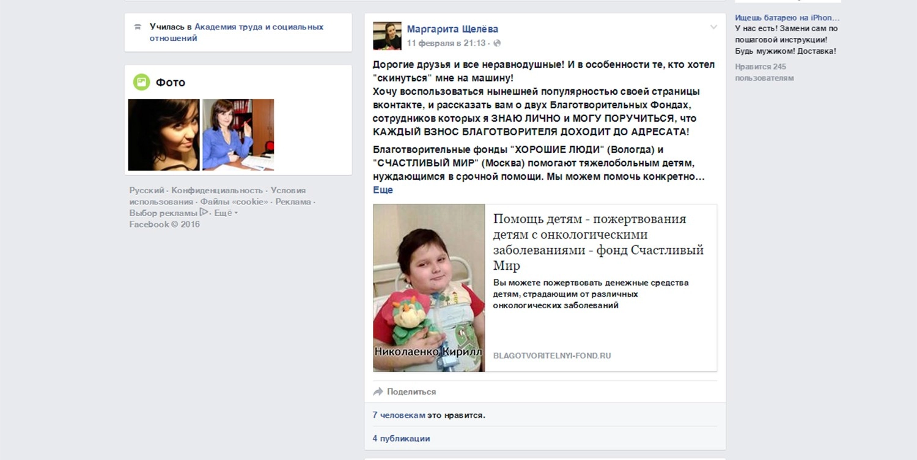Open the dark-haired woman photo thumbnail
Viewport: 917px width, 460px height.
[x=164, y=135]
